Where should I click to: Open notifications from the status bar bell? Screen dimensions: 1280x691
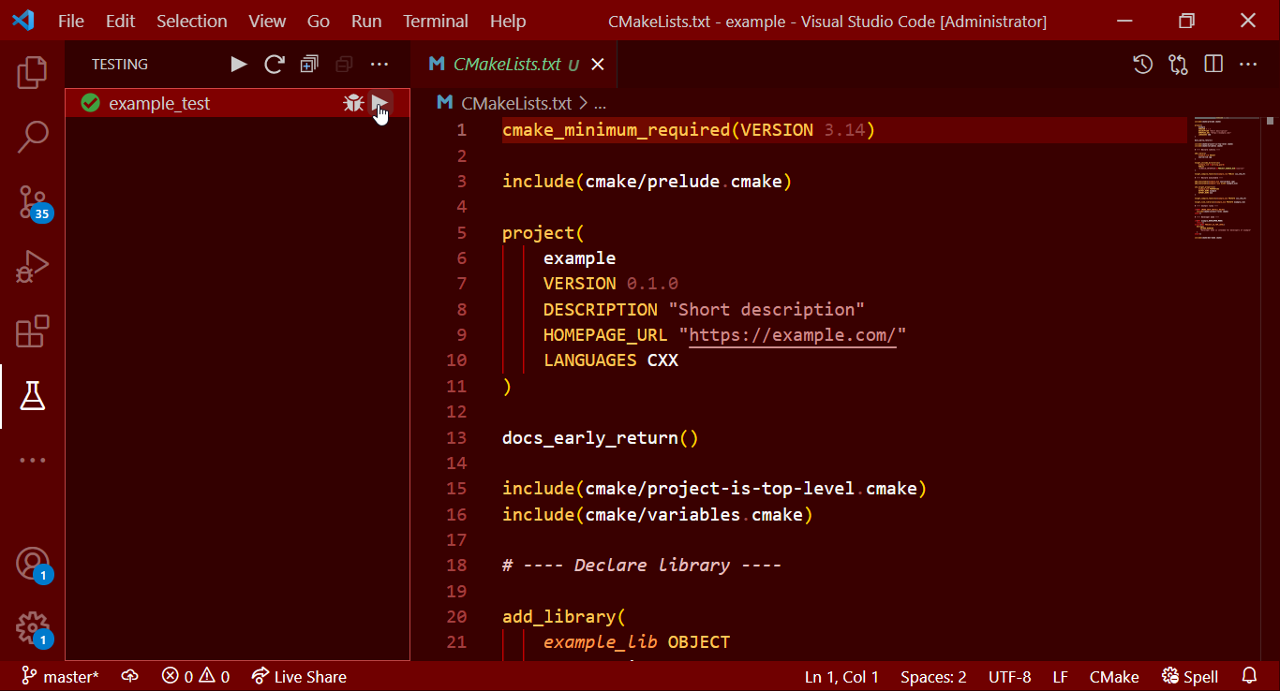[x=1251, y=676]
